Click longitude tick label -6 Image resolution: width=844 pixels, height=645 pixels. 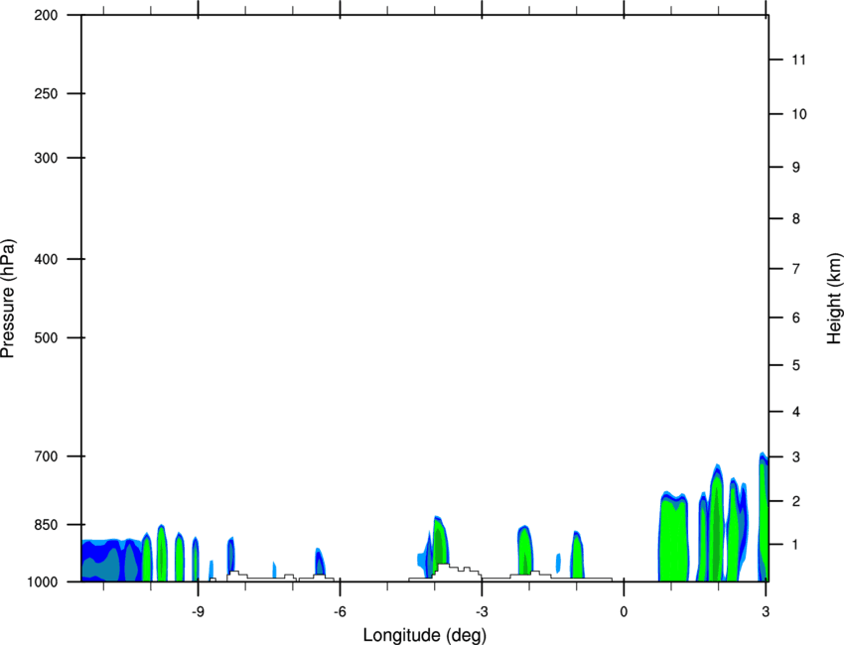coord(340,612)
